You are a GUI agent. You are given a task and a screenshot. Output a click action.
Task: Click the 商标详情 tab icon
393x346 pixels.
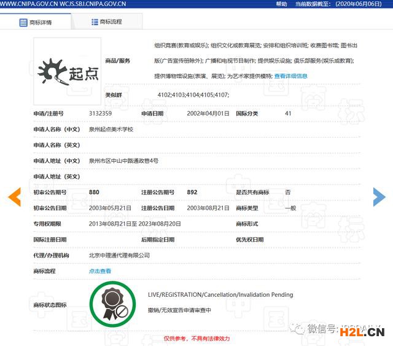point(23,22)
